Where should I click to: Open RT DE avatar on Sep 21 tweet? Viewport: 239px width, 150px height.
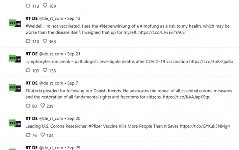pos(15,59)
